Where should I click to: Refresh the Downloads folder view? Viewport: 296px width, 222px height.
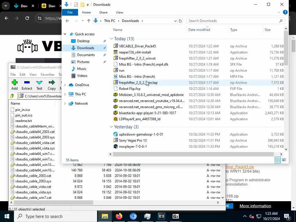180,21
